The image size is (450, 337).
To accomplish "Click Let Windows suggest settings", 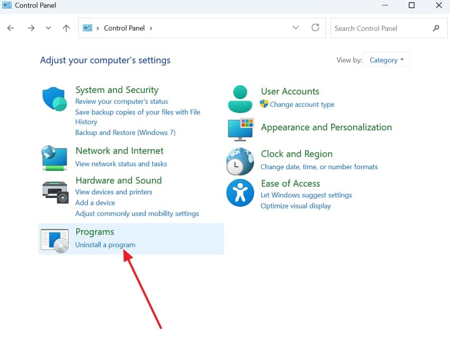I will pyautogui.click(x=306, y=195).
